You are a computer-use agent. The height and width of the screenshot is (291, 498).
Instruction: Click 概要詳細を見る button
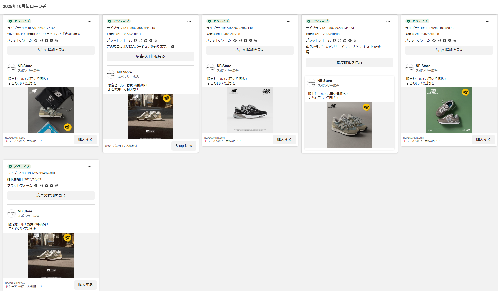pos(349,62)
